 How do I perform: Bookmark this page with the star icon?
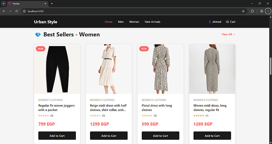(x=243, y=11)
